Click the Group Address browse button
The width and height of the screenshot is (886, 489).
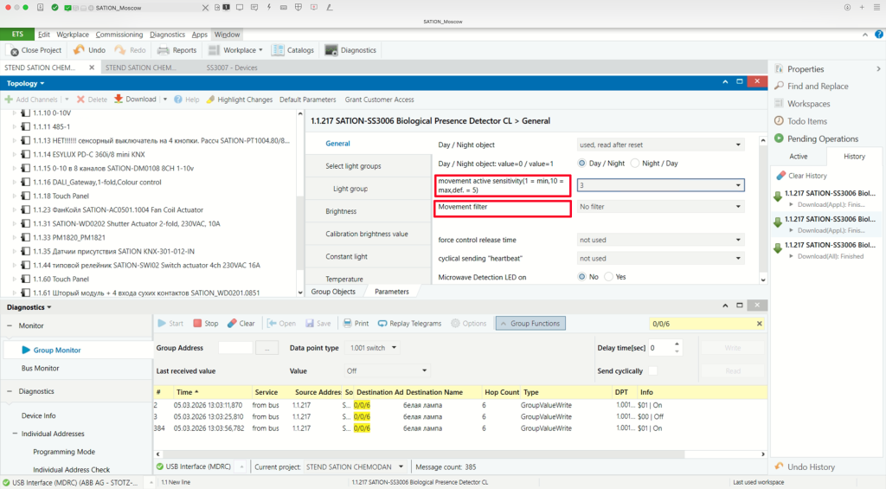266,348
